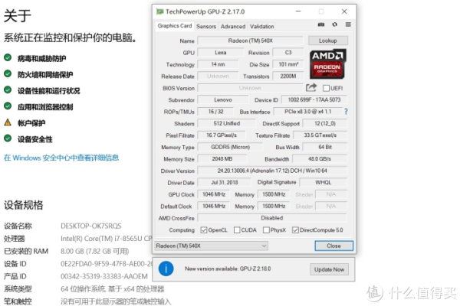The height and width of the screenshot is (306, 460).
Task: Click green check beside 防火墙和网络保护
Action: click(x=8, y=73)
